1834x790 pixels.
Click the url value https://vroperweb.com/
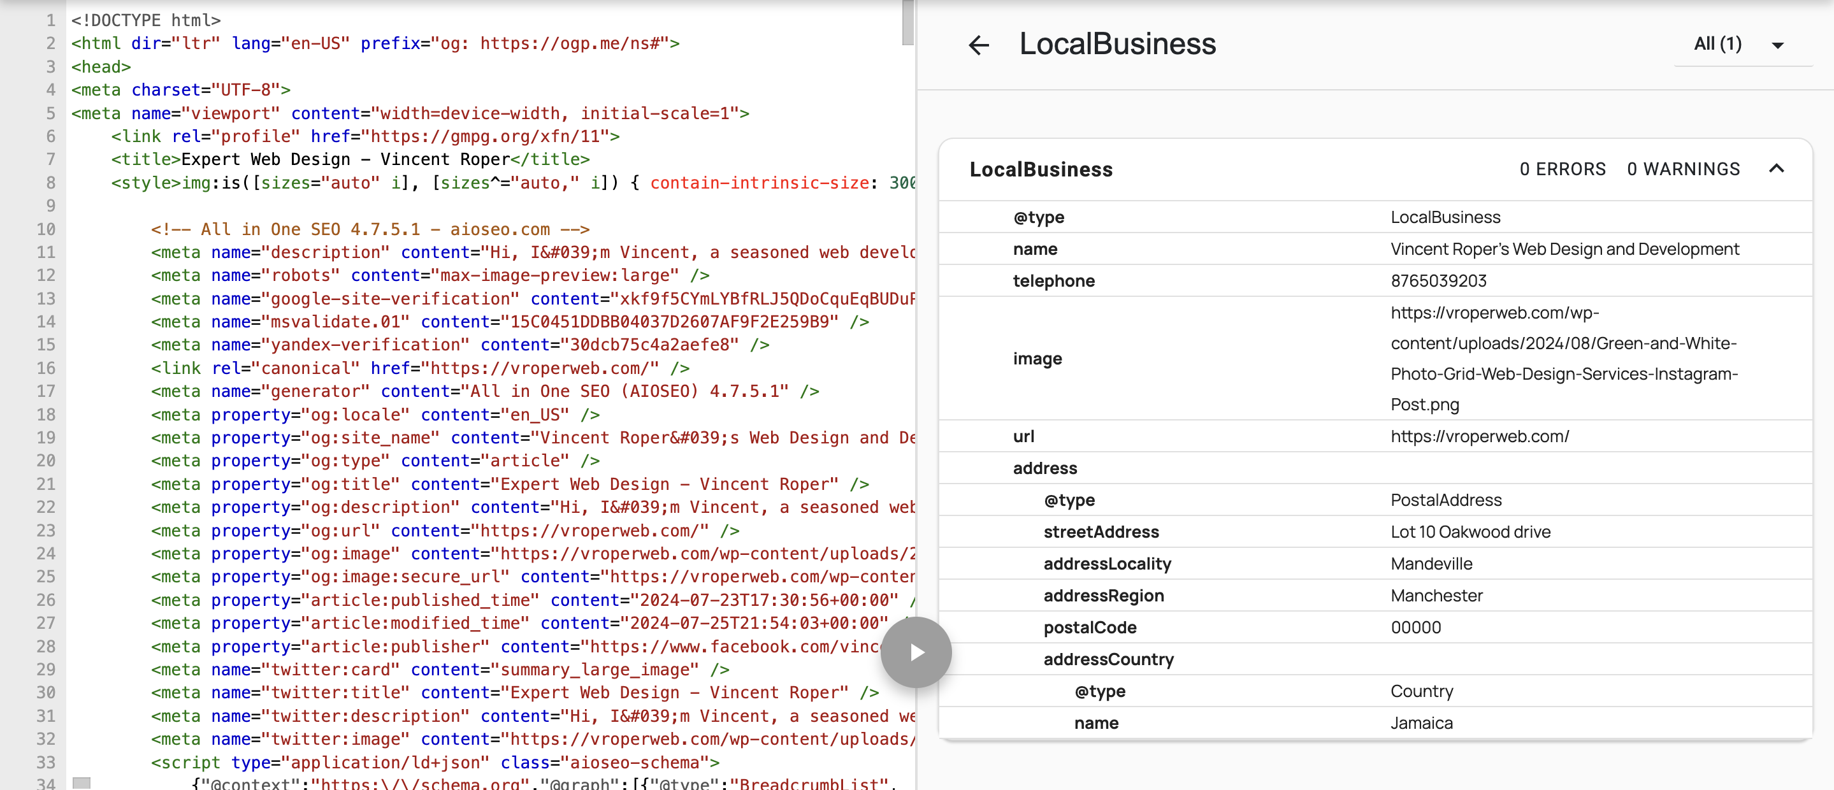[x=1480, y=436]
